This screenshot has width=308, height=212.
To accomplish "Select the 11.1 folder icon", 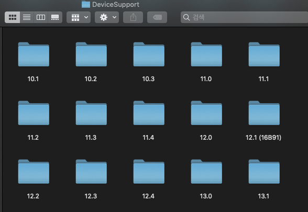I will coord(264,54).
